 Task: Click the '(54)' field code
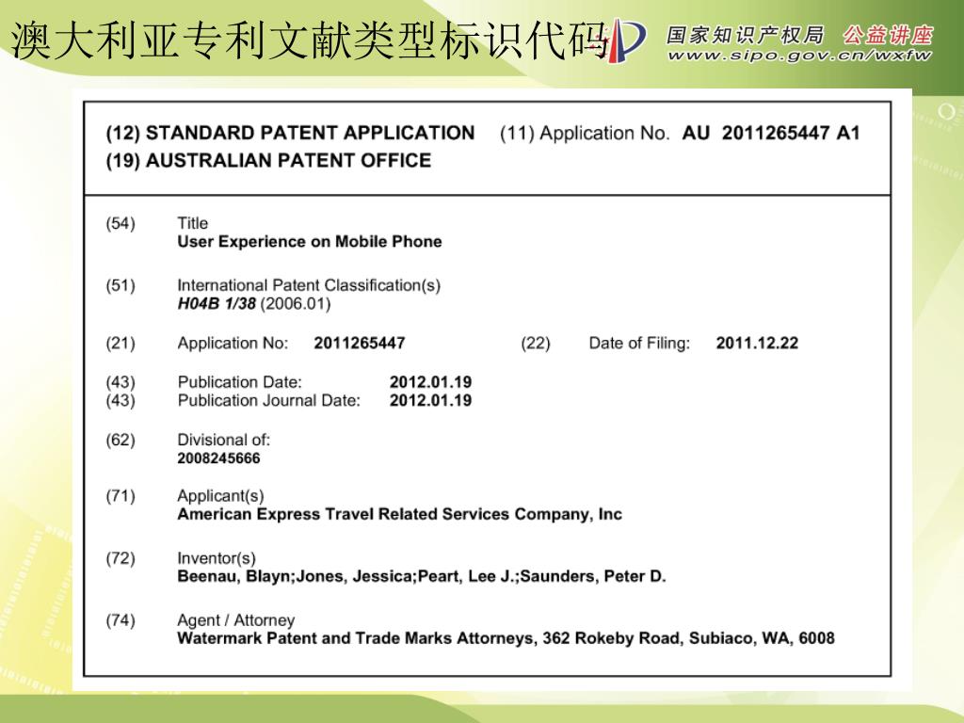pos(120,223)
